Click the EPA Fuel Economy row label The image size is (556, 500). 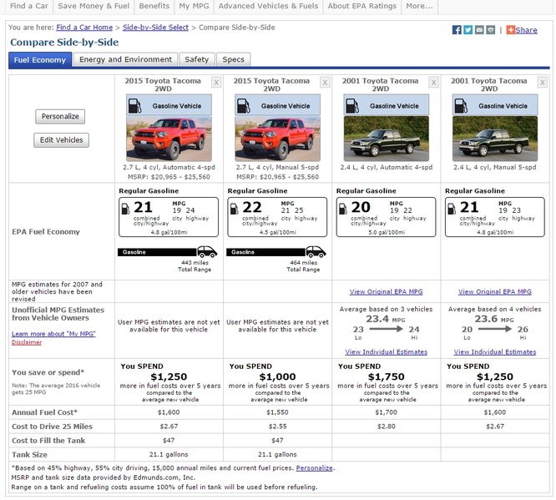click(x=46, y=231)
